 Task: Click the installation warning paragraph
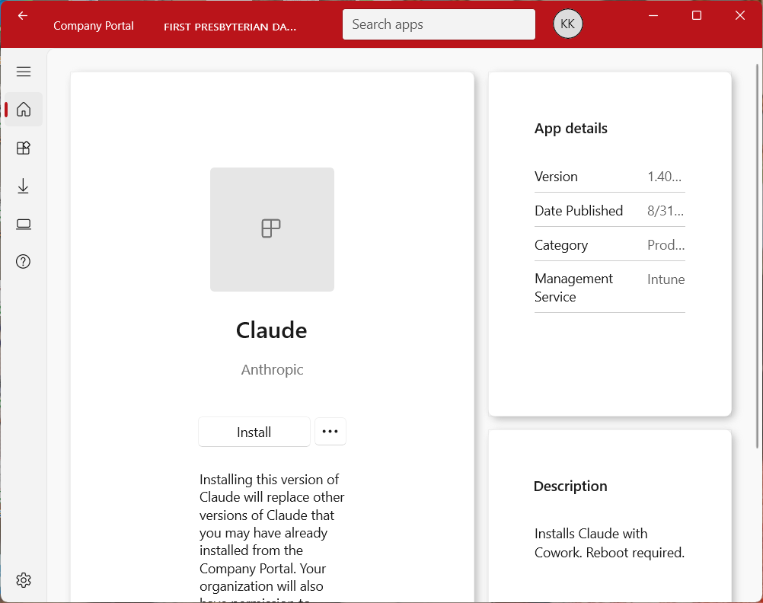click(272, 537)
